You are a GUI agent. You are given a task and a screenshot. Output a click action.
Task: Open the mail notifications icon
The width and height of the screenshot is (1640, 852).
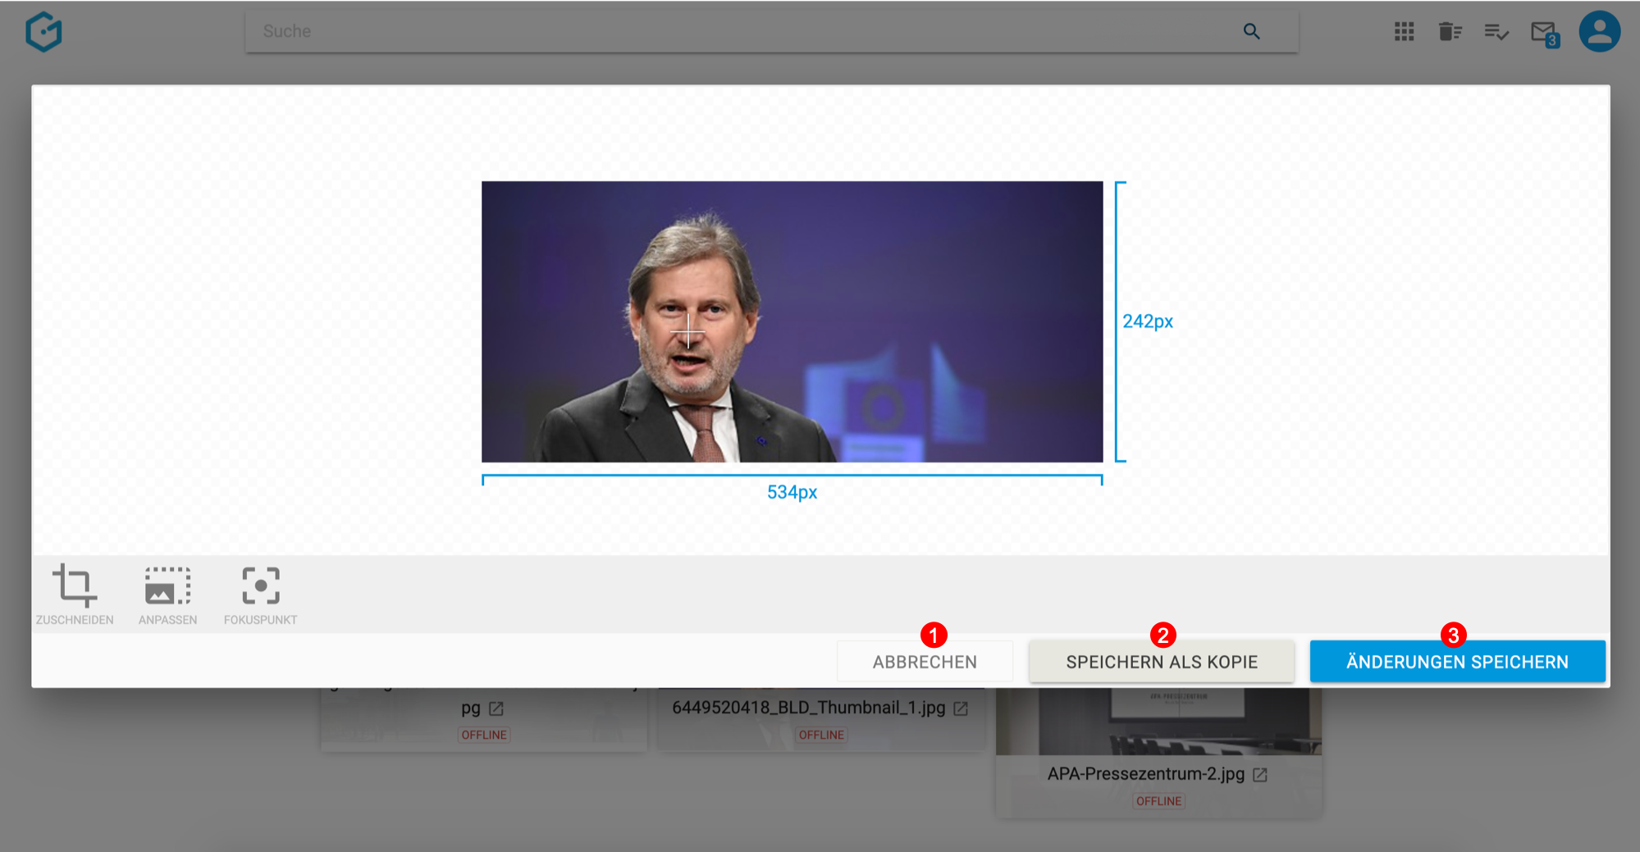tap(1545, 34)
